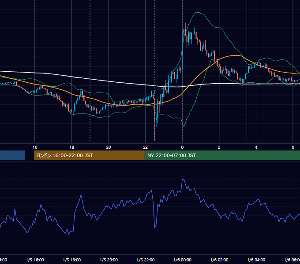The image size is (300, 264).
Task: Click the 0 hour label on upper axis
Action: coord(182,147)
